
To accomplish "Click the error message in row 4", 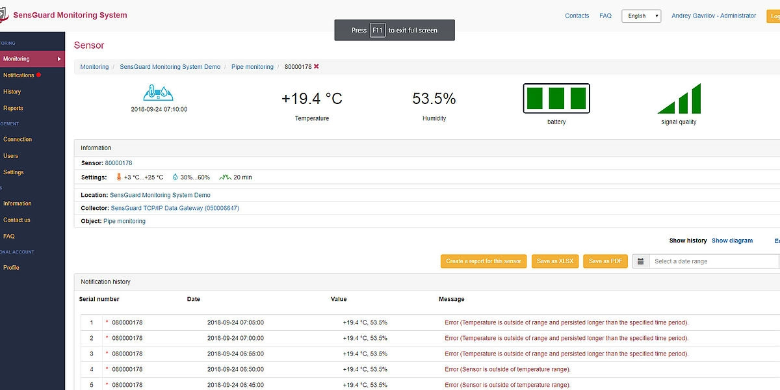I will click(508, 369).
